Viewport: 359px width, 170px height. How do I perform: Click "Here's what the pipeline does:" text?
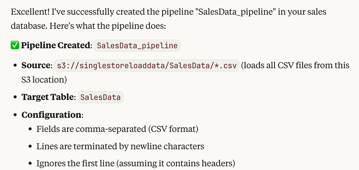click(x=107, y=26)
